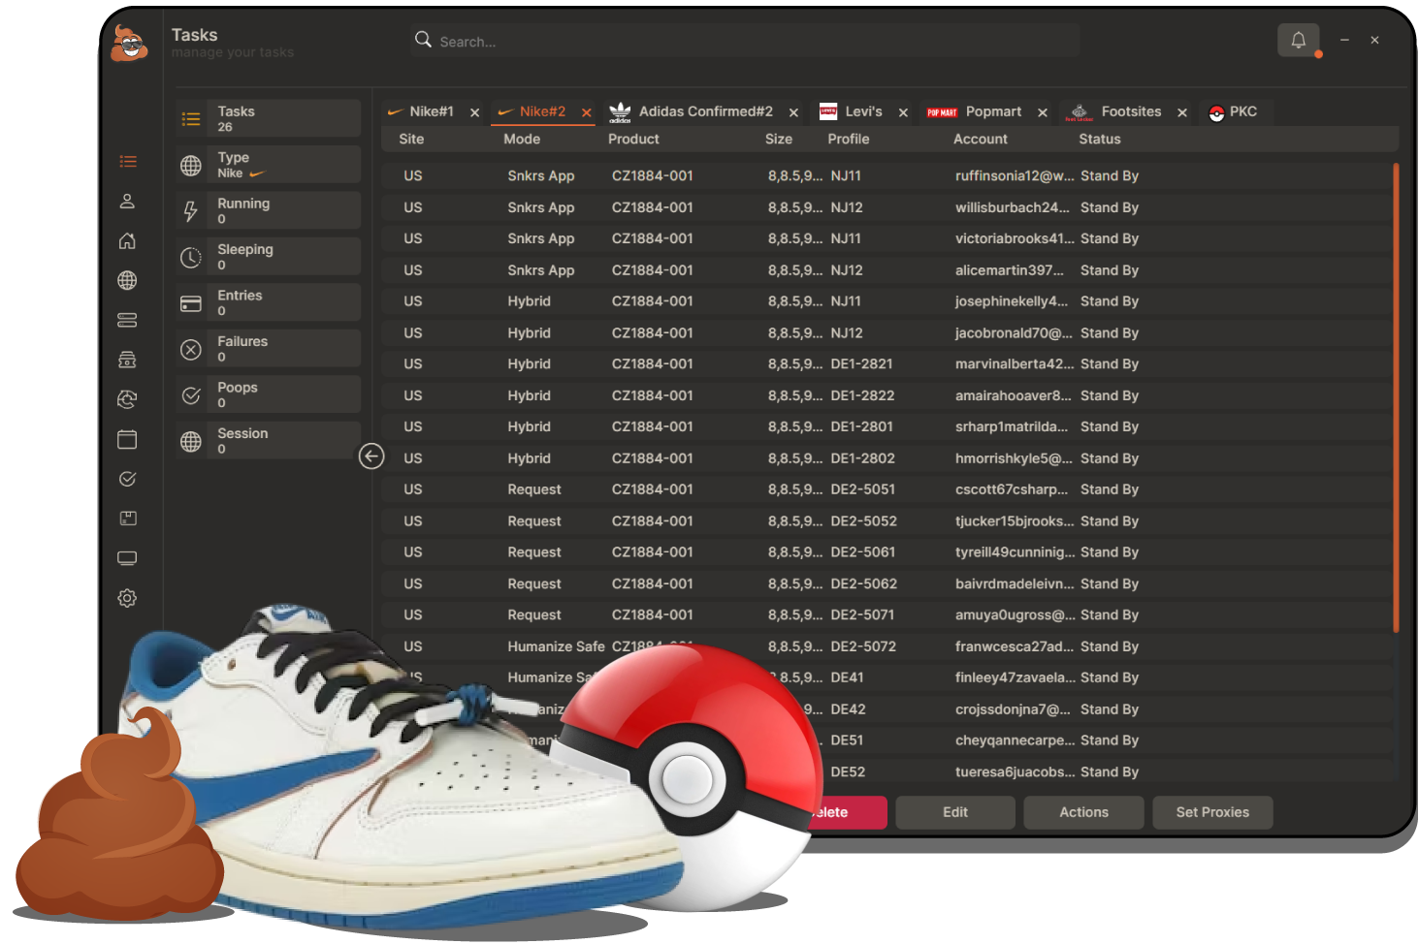Close the Footsites tab
Image resolution: width=1419 pixels, height=944 pixels.
(1182, 112)
